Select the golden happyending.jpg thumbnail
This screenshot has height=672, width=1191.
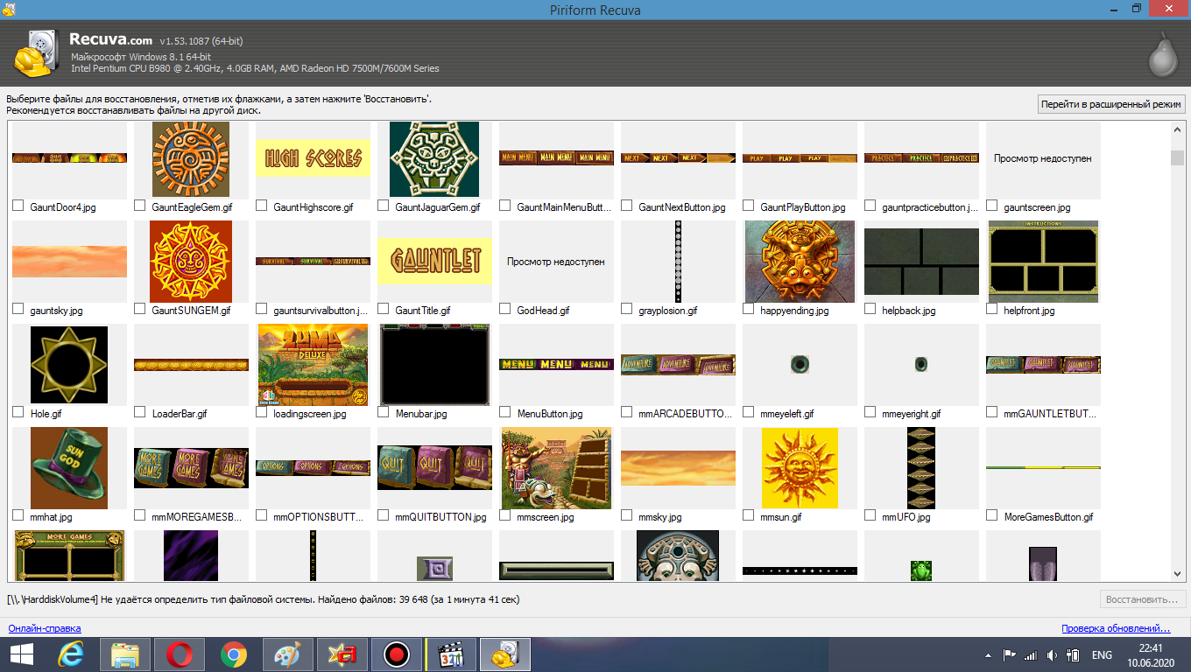[800, 262]
